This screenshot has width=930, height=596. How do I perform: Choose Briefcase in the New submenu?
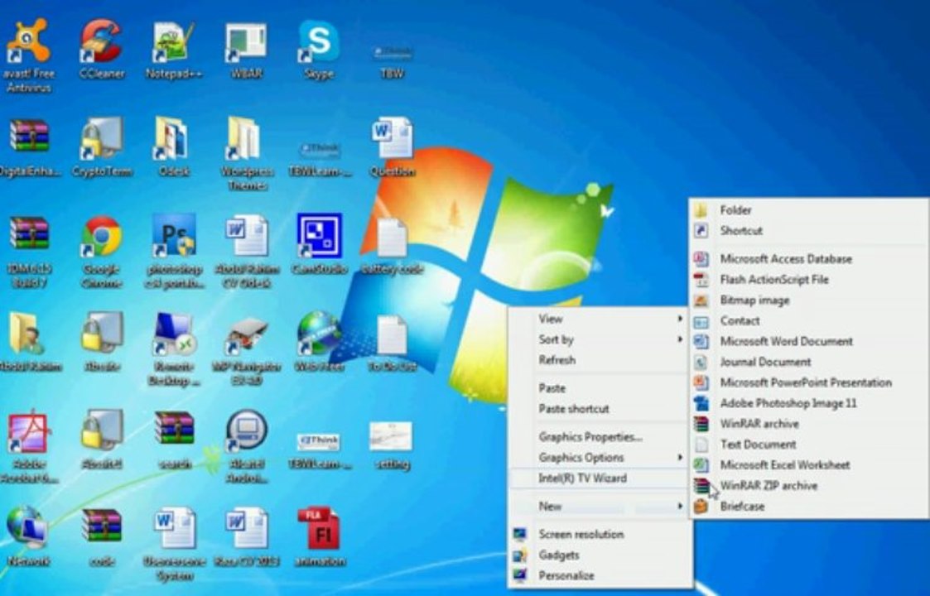[809, 507]
